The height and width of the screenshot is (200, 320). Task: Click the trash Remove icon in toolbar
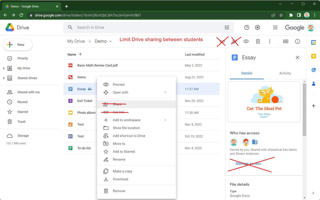pyautogui.click(x=258, y=41)
